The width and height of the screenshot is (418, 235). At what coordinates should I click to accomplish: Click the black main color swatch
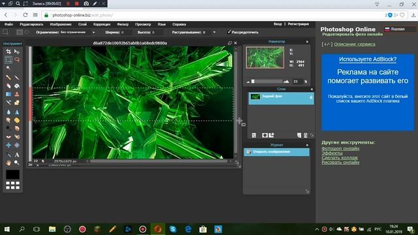(12, 174)
